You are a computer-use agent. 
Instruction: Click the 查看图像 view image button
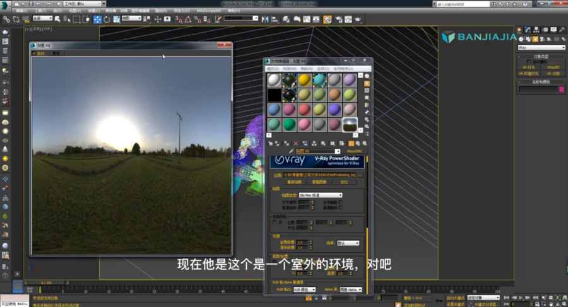pyautogui.click(x=319, y=182)
